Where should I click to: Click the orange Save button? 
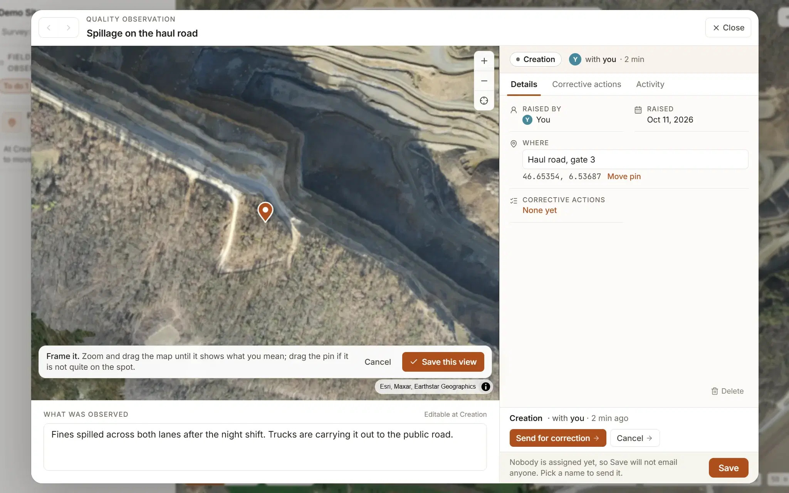click(x=728, y=468)
